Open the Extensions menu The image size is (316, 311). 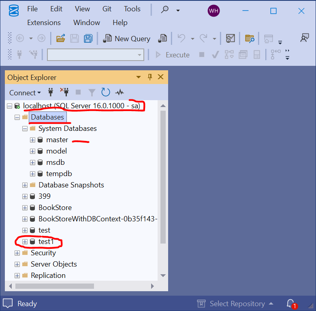(44, 23)
